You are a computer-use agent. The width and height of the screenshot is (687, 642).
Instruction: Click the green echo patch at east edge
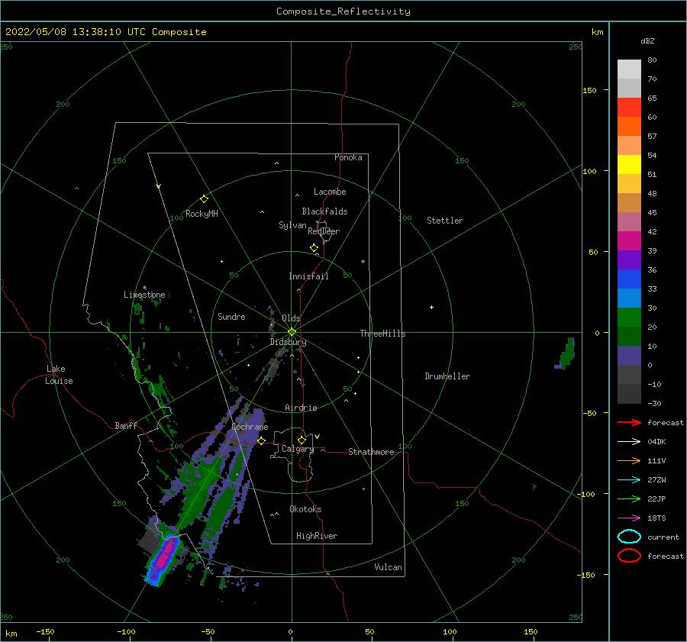click(x=566, y=353)
